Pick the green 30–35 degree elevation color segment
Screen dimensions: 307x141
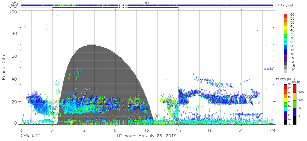[x=285, y=36]
